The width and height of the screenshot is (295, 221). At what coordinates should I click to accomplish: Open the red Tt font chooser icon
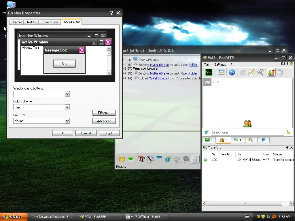pyautogui.click(x=141, y=159)
